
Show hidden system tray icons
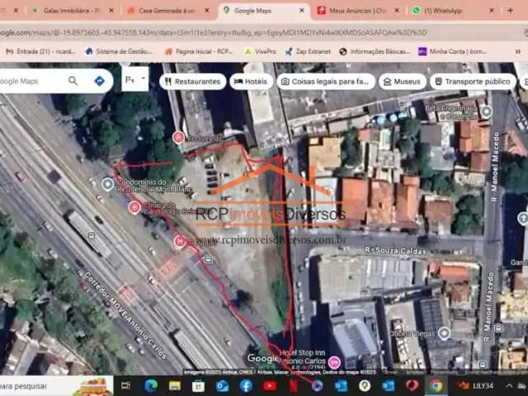pyautogui.click(x=510, y=386)
